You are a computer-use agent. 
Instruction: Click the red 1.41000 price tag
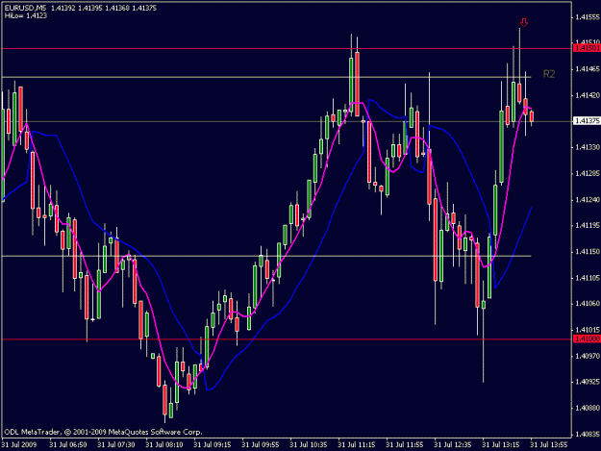pyautogui.click(x=588, y=338)
